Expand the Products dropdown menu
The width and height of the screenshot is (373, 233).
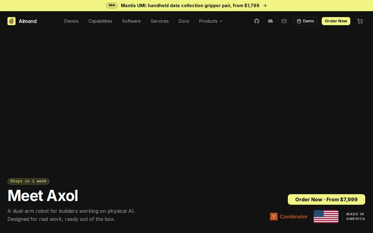211,21
